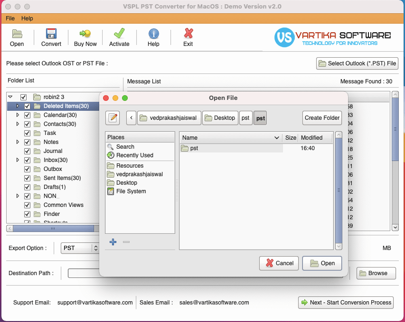Select Common Views folder row

[64, 205]
